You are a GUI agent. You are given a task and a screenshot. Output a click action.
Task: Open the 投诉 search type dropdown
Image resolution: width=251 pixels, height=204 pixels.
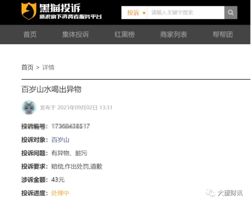134,13
